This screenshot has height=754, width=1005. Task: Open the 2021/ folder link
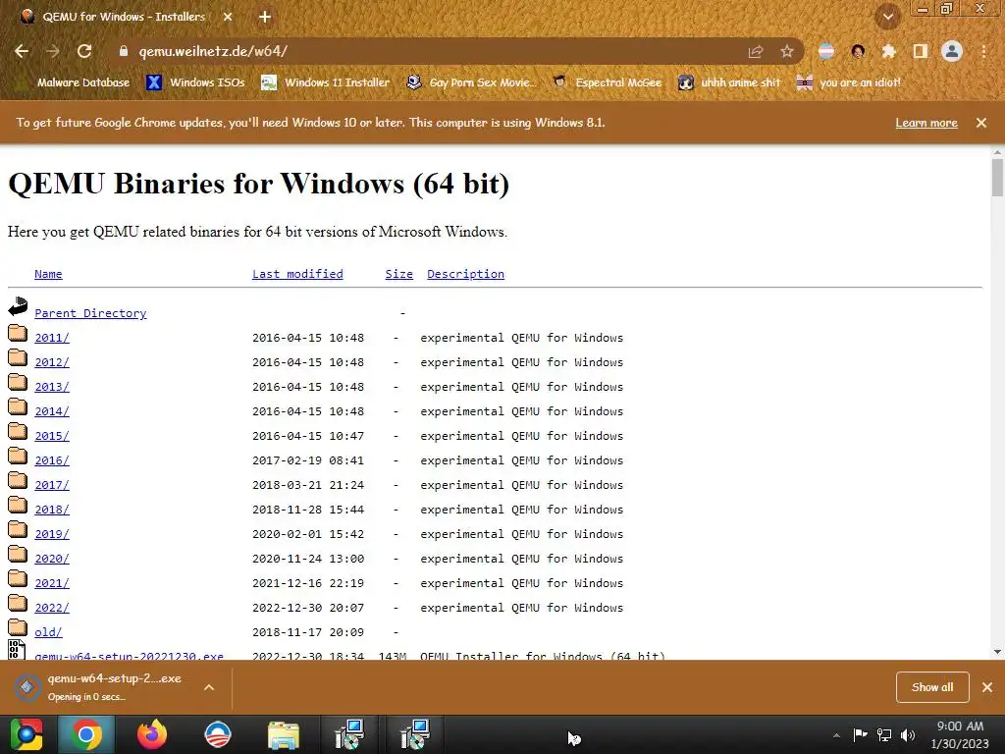point(52,583)
